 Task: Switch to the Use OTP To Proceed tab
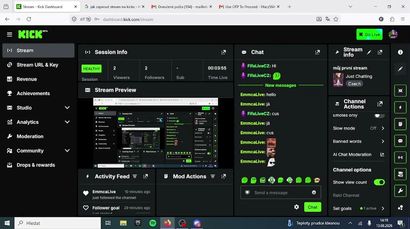click(x=249, y=7)
